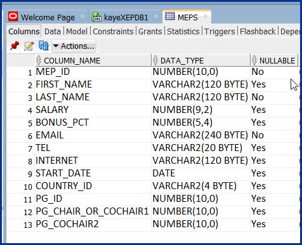Close the MEPS tab

click(x=206, y=17)
